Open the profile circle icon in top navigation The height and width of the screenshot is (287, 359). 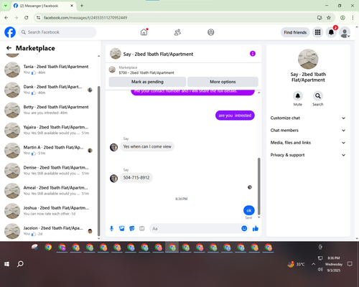click(211, 32)
